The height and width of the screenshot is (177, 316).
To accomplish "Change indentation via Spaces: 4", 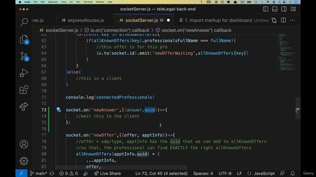I will pyautogui.click(x=203, y=174).
